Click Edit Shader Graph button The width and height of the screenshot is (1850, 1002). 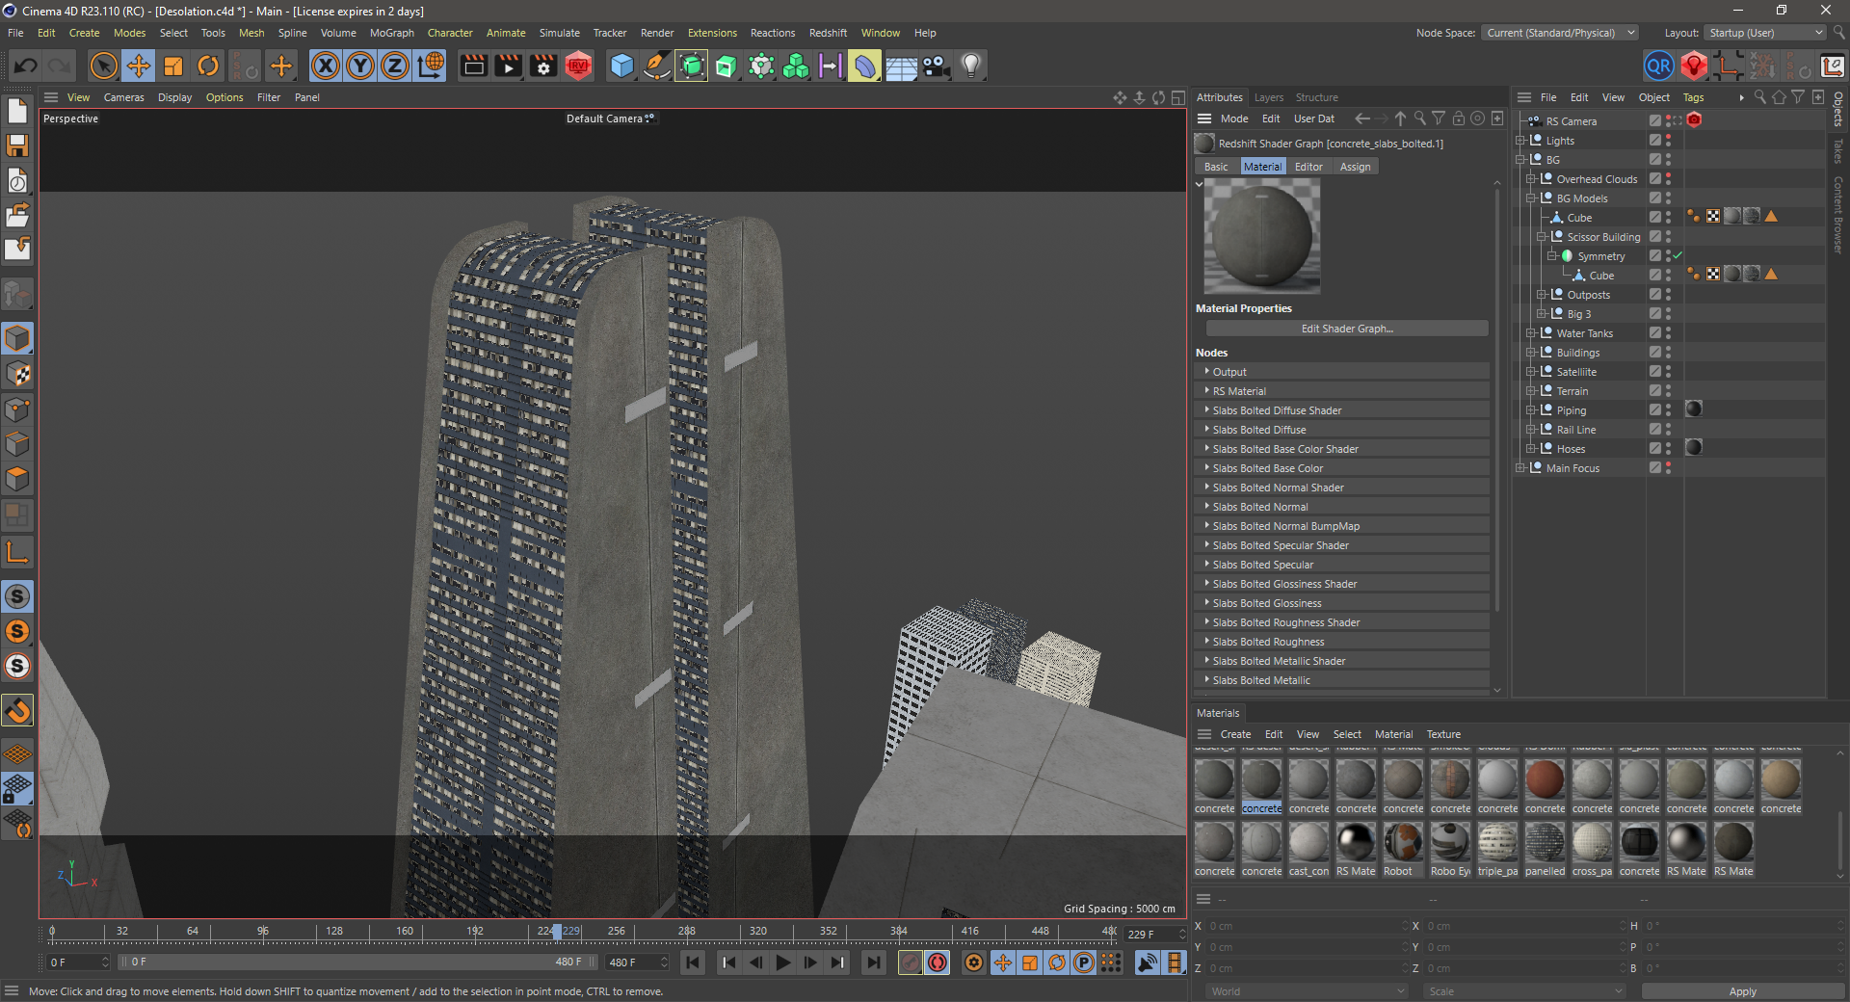click(x=1346, y=329)
